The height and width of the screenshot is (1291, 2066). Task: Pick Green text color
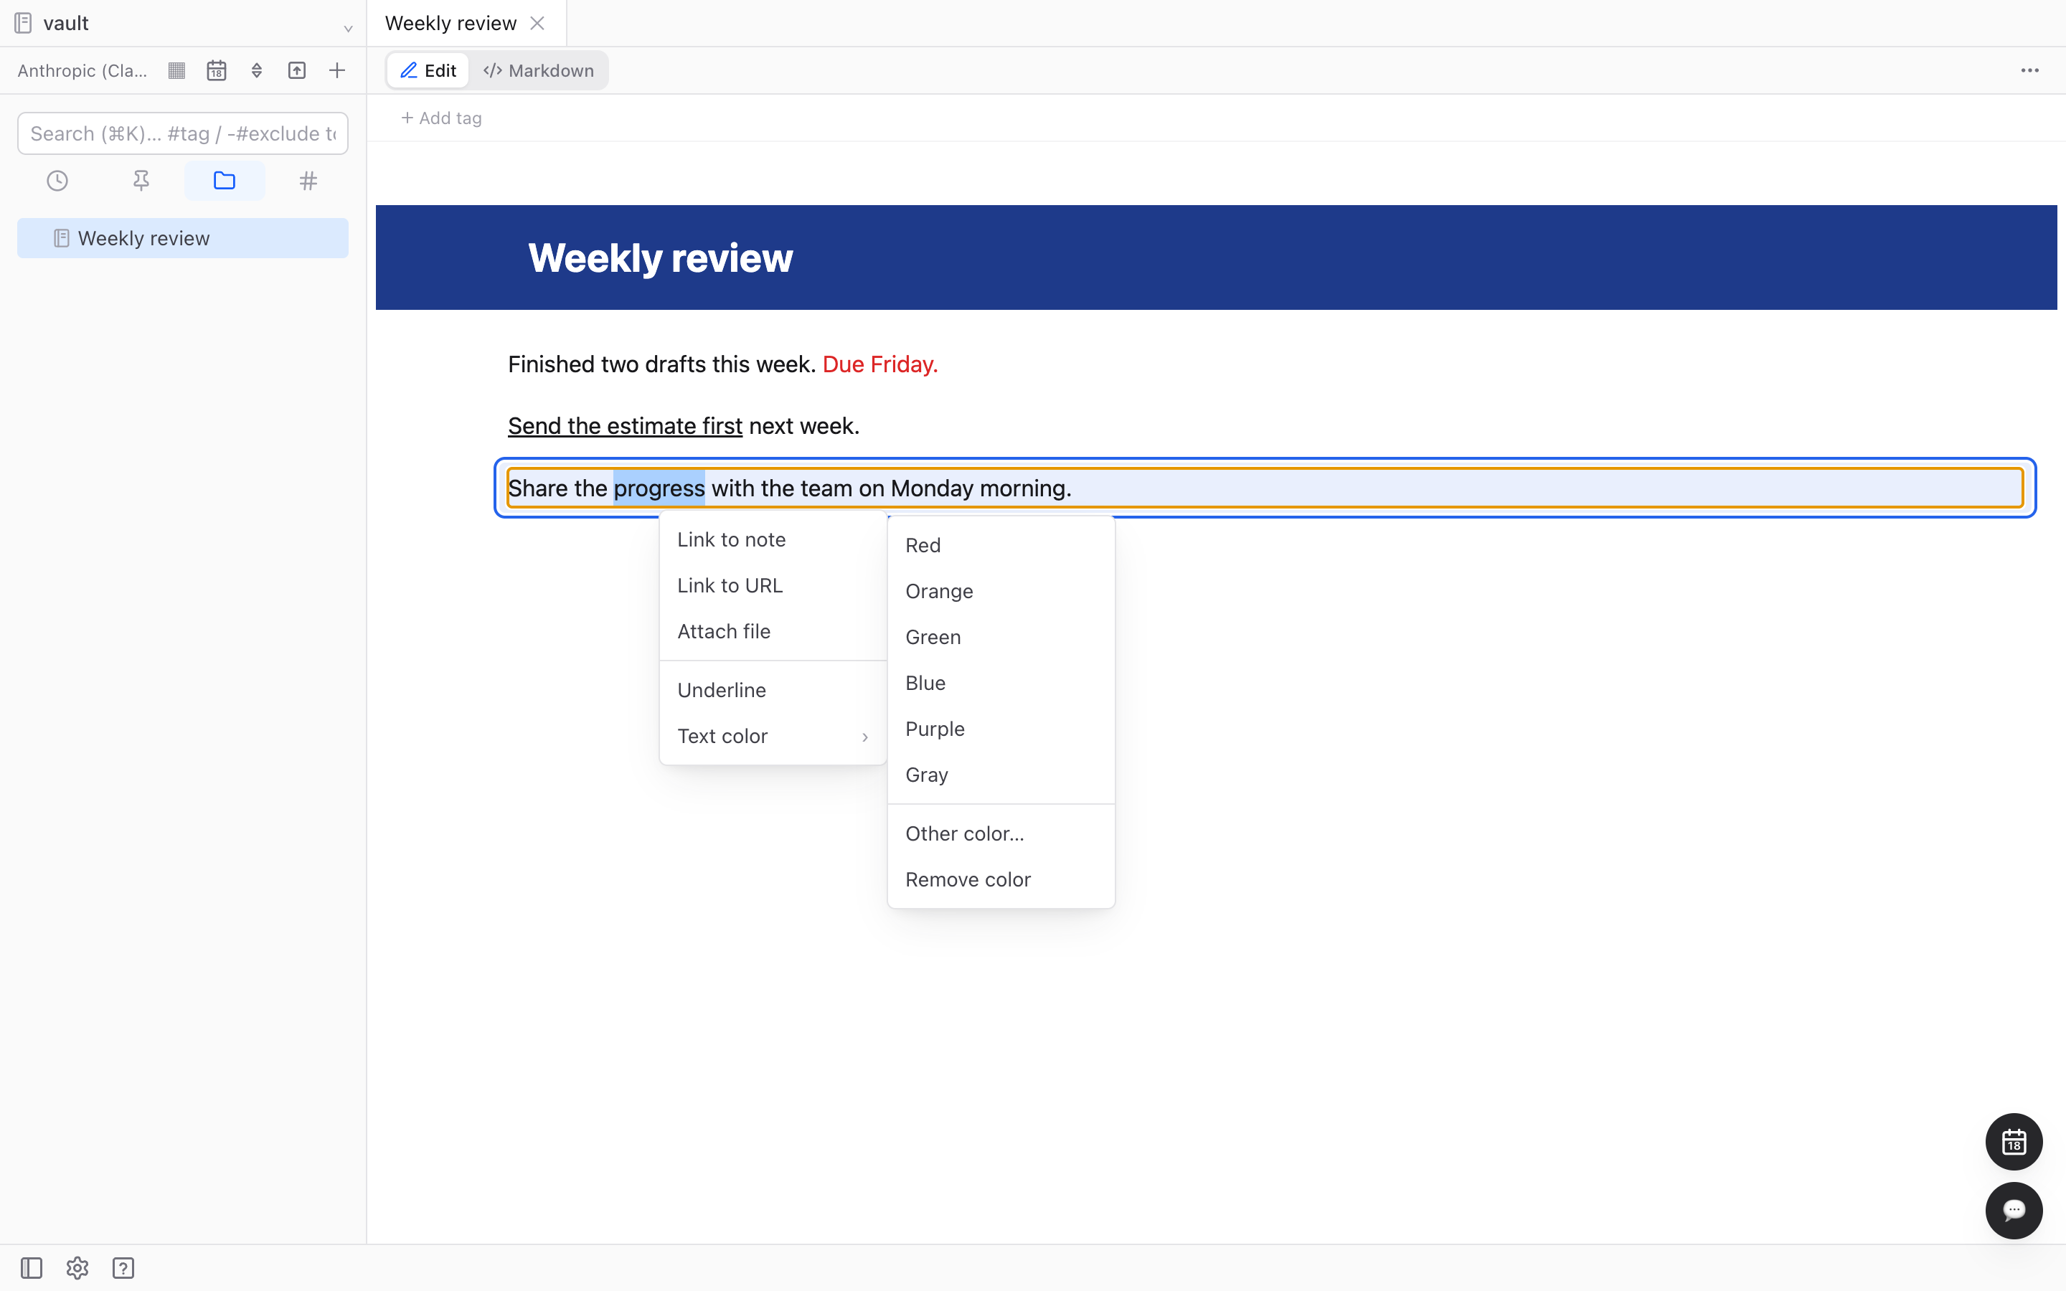(x=1001, y=637)
